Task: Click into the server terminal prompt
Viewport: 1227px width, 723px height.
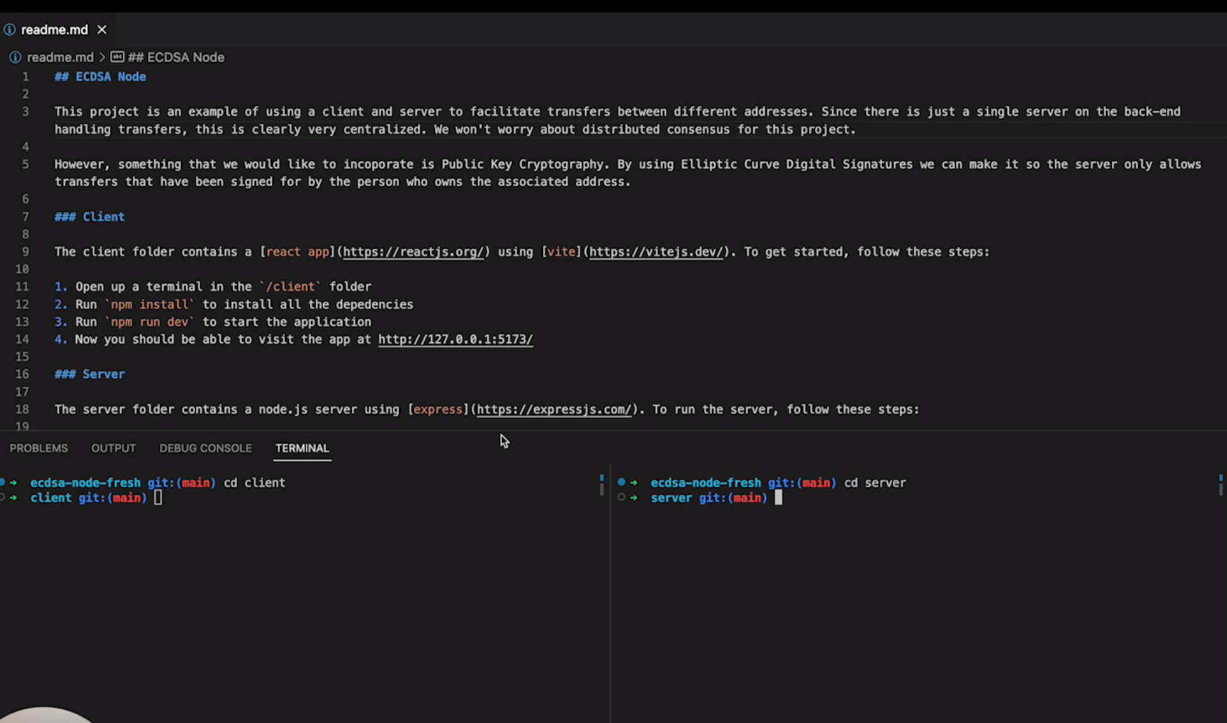Action: click(x=780, y=497)
